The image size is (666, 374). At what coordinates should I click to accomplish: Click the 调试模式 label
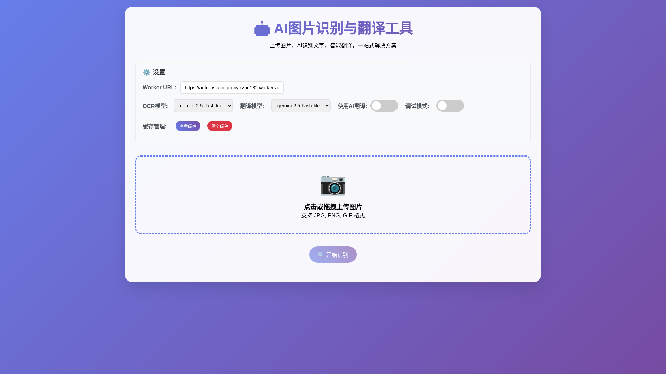[417, 106]
